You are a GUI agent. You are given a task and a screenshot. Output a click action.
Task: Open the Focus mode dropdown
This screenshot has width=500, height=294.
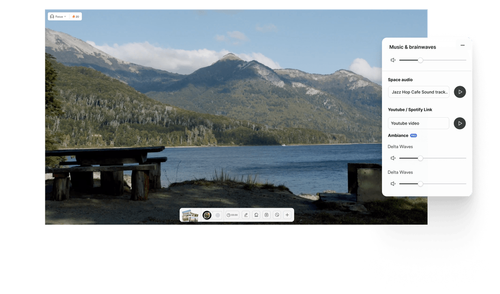[61, 16]
